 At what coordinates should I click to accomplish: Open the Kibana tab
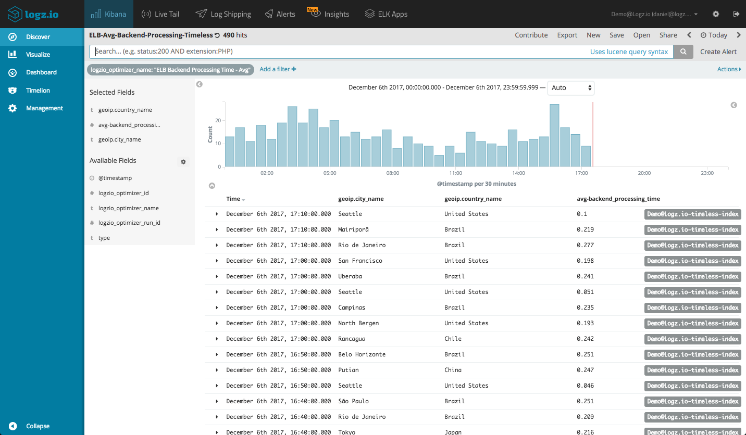[x=109, y=14]
